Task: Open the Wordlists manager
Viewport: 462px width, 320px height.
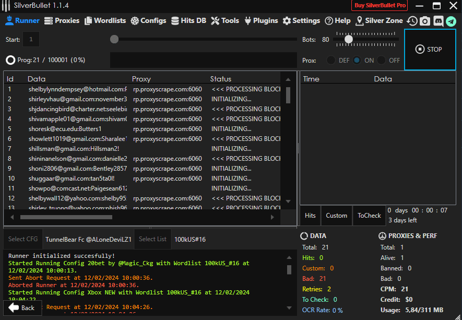Action: [105, 21]
